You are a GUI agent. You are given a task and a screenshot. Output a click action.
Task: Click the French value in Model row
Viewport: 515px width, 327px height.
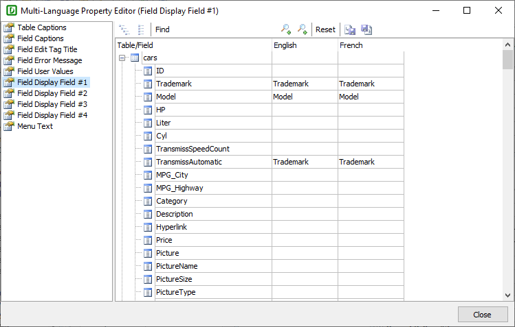pyautogui.click(x=349, y=97)
